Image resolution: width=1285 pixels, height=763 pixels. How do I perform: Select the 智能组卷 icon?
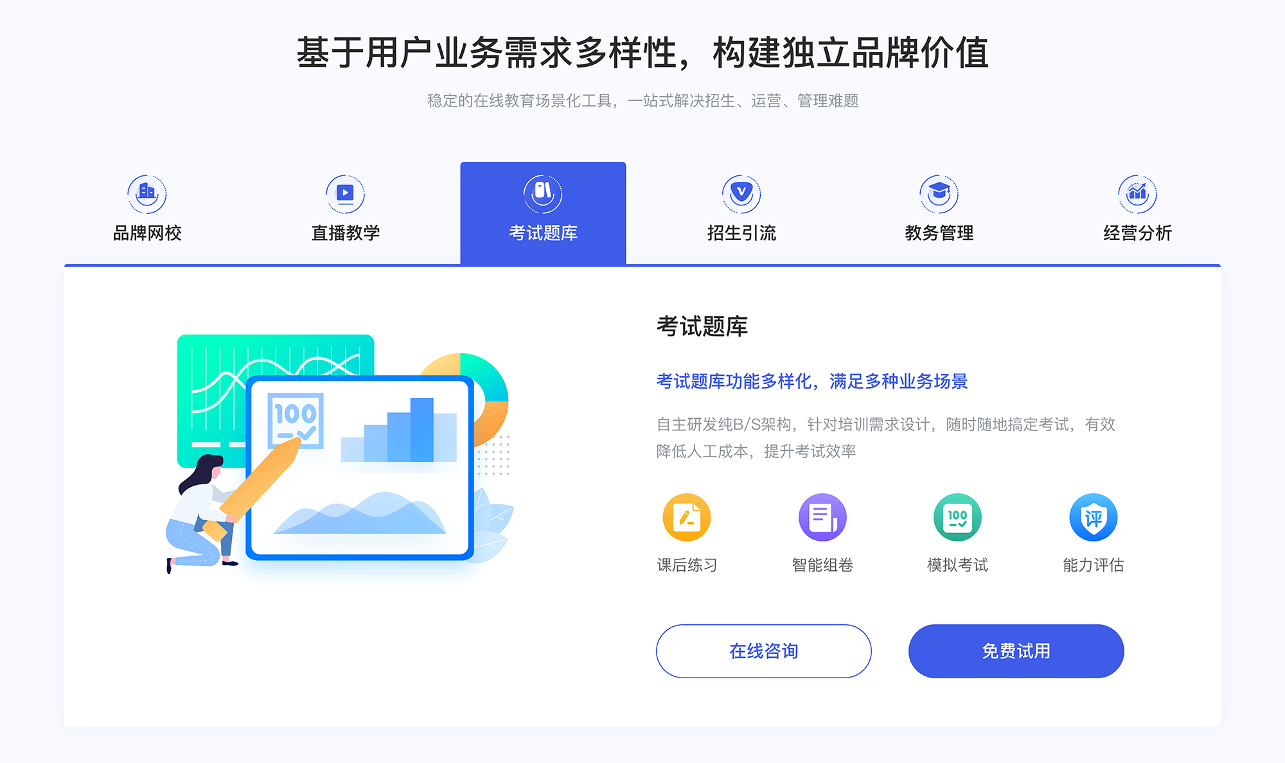pyautogui.click(x=819, y=519)
